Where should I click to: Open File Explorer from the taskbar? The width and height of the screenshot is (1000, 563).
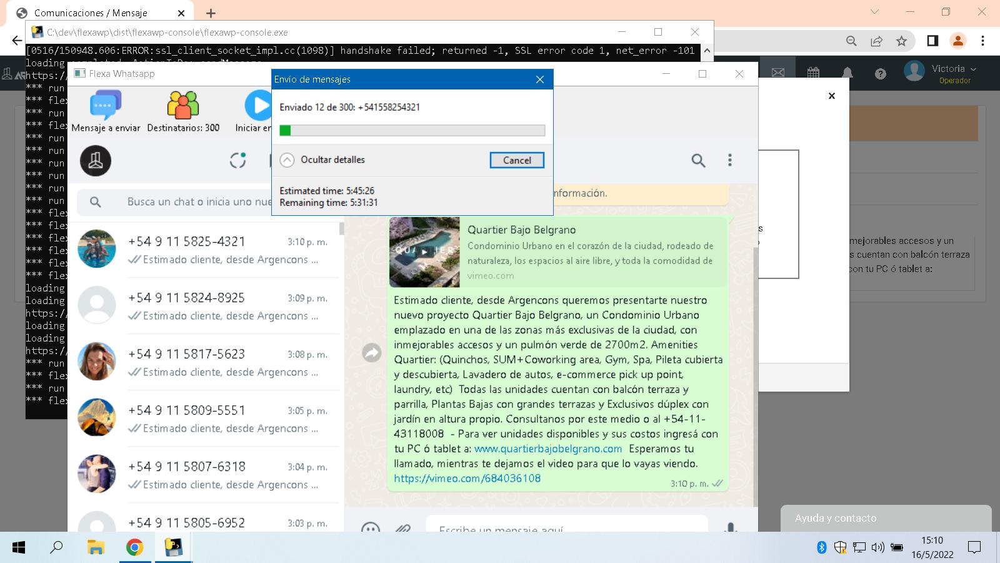pyautogui.click(x=96, y=548)
